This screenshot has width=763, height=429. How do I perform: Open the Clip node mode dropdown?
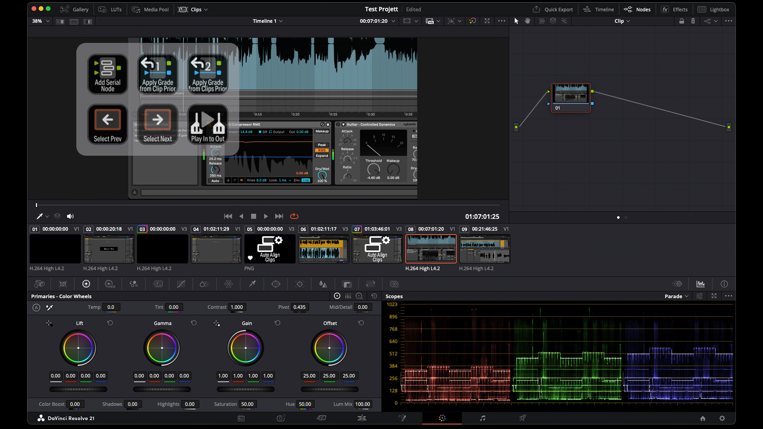pos(622,21)
